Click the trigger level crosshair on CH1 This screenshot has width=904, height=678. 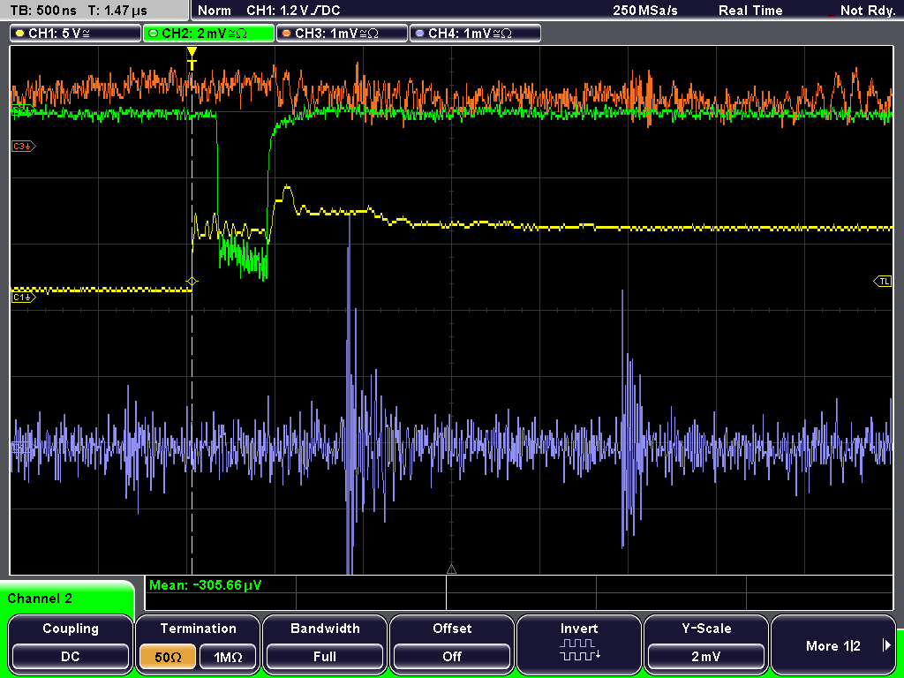tap(192, 282)
